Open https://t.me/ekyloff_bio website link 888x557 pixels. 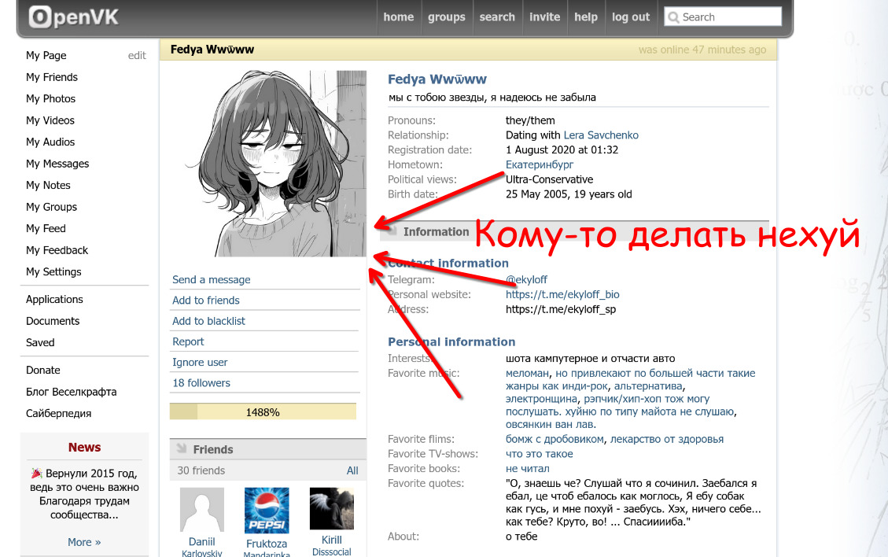pyautogui.click(x=562, y=294)
